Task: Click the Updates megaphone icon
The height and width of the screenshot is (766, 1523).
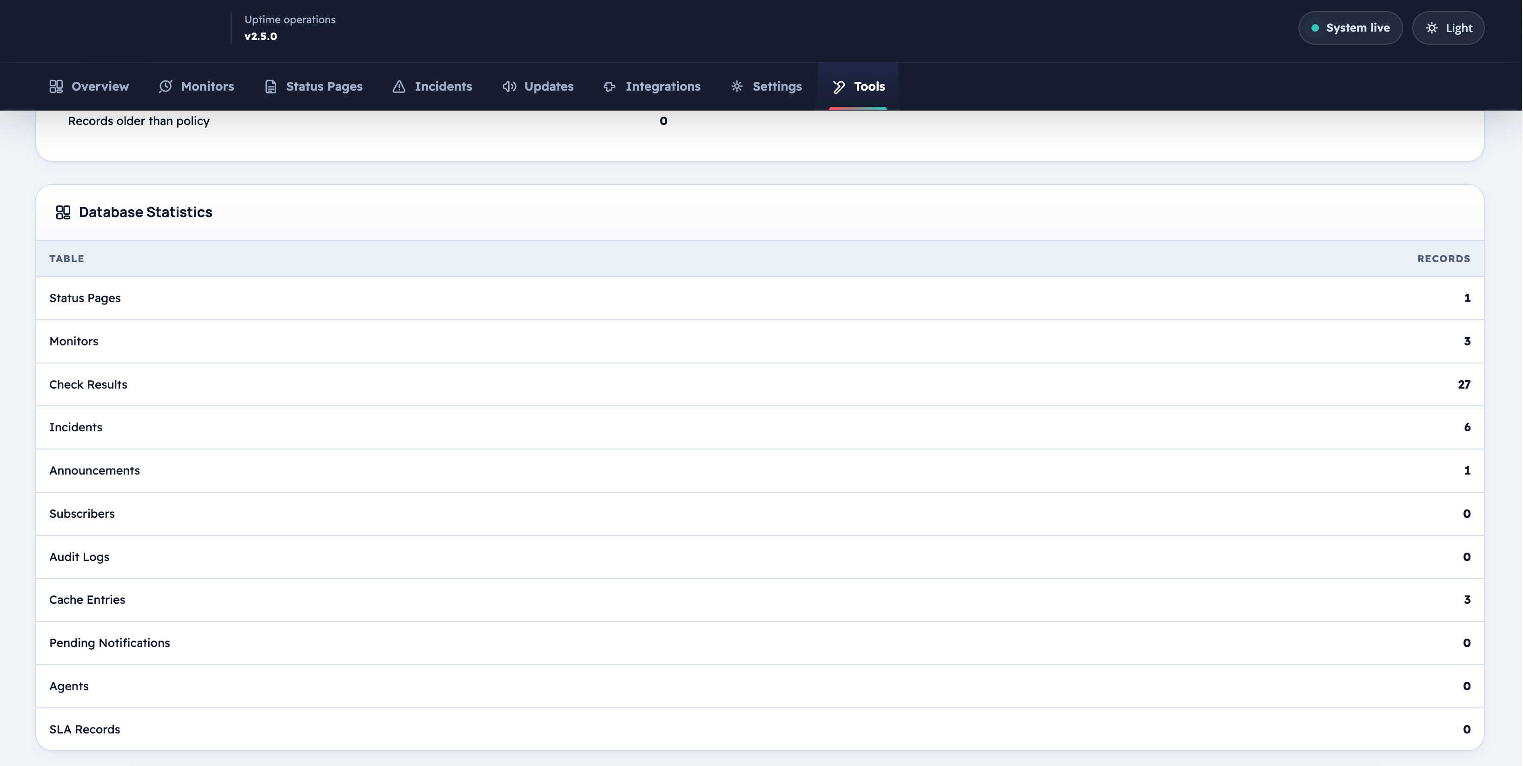Action: coord(509,86)
